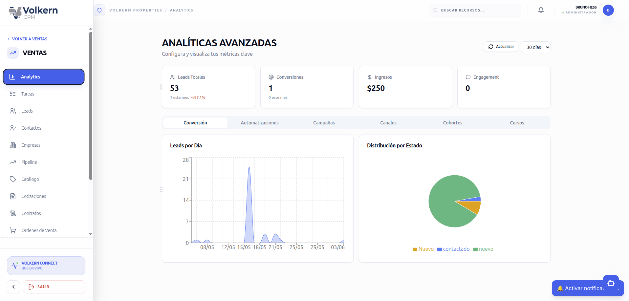
Task: Click the Órdenes de Venta cart icon
Action: tap(13, 230)
